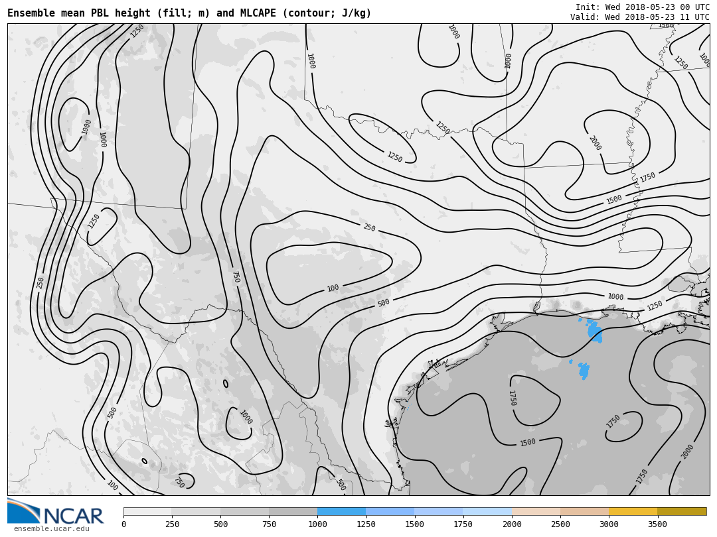Pick the 2000–2500 peach colorbar swatch

[536, 511]
